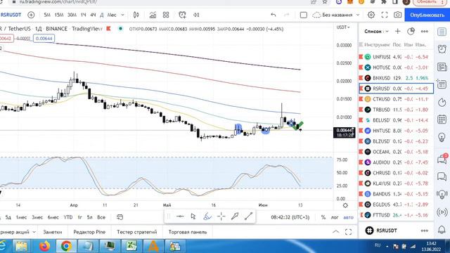This screenshot has width=450, height=253.
Task: Switch to the 'Торговая панель' tab
Action: pyautogui.click(x=188, y=232)
